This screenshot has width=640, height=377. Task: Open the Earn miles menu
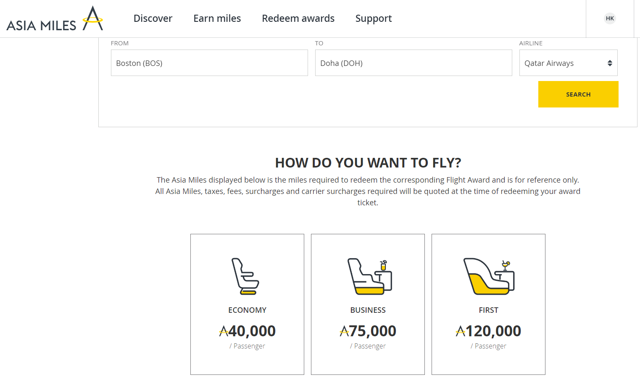pyautogui.click(x=217, y=18)
